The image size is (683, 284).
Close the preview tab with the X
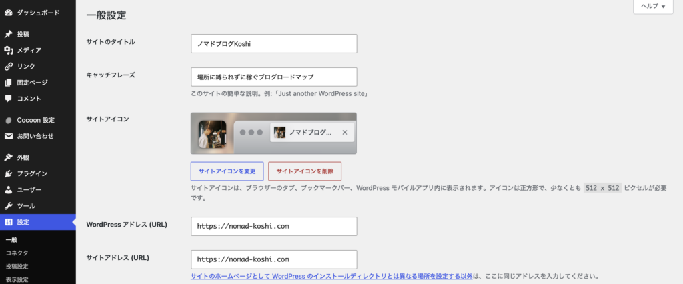[x=345, y=133]
